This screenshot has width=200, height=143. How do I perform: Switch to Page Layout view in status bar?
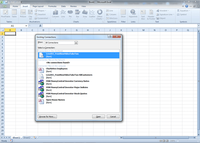point(164,141)
